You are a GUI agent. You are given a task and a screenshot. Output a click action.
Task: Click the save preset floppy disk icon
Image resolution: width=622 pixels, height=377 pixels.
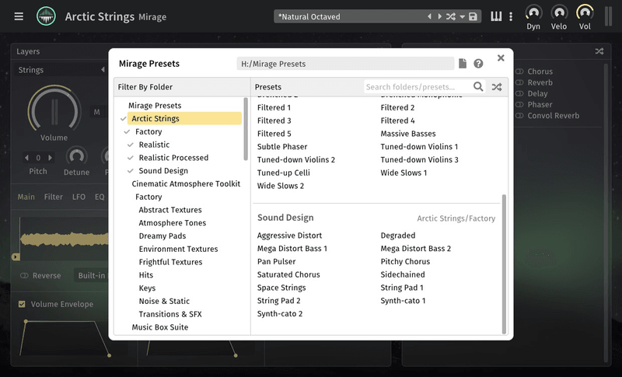tap(473, 16)
